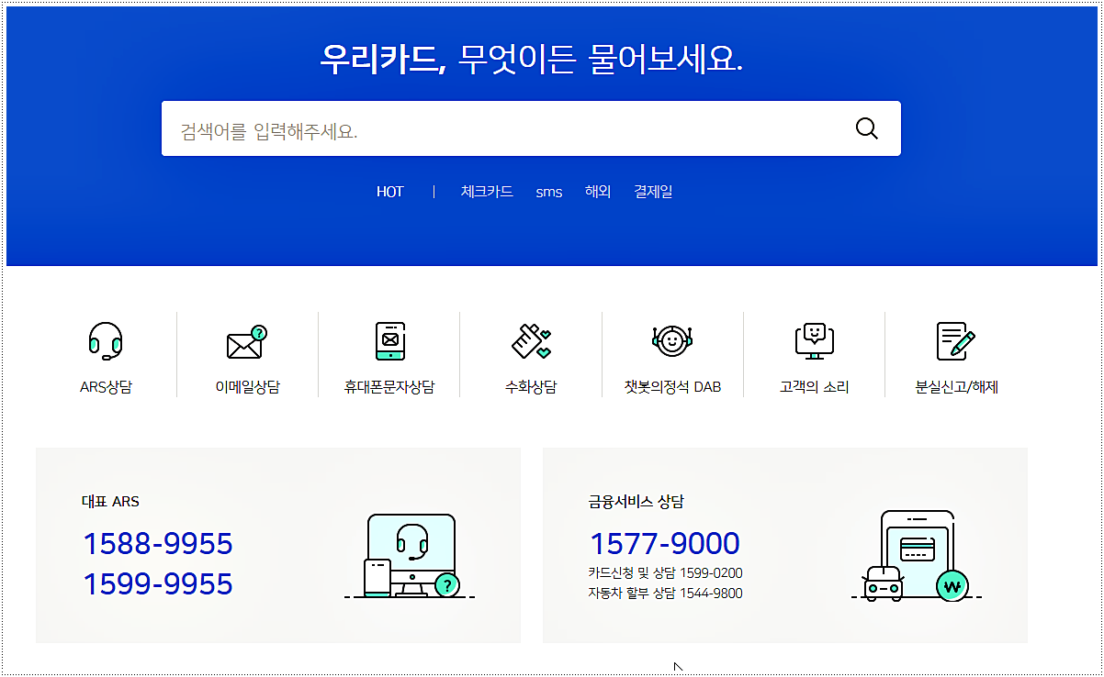Open the monitor speech icon for 고객의 소리
This screenshot has width=1104, height=677.
click(x=814, y=341)
